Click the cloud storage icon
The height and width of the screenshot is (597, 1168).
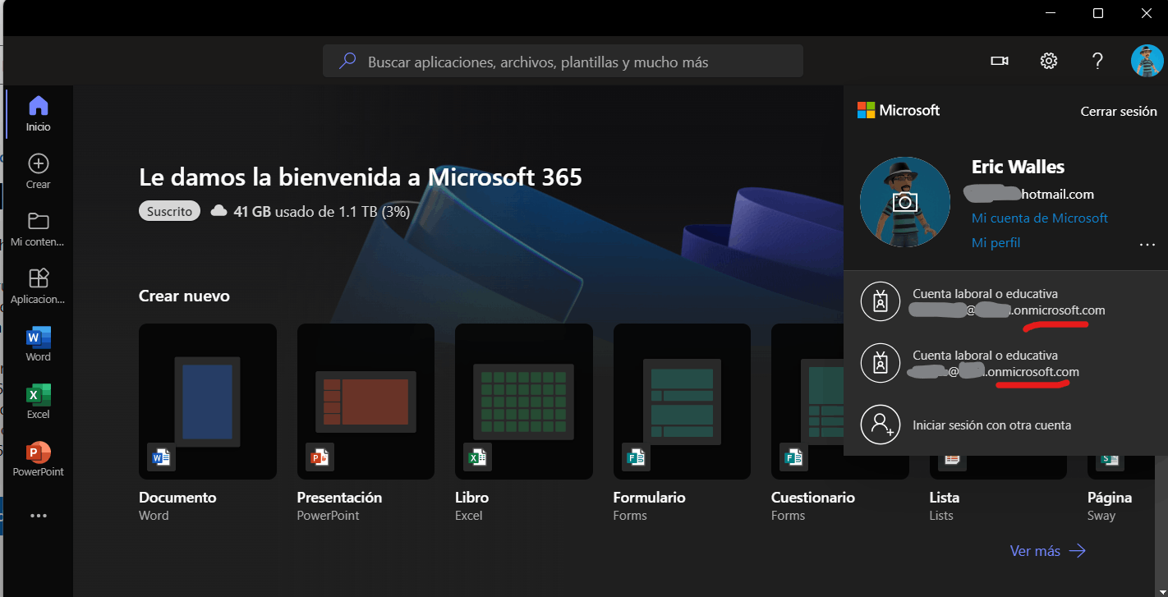pyautogui.click(x=218, y=211)
